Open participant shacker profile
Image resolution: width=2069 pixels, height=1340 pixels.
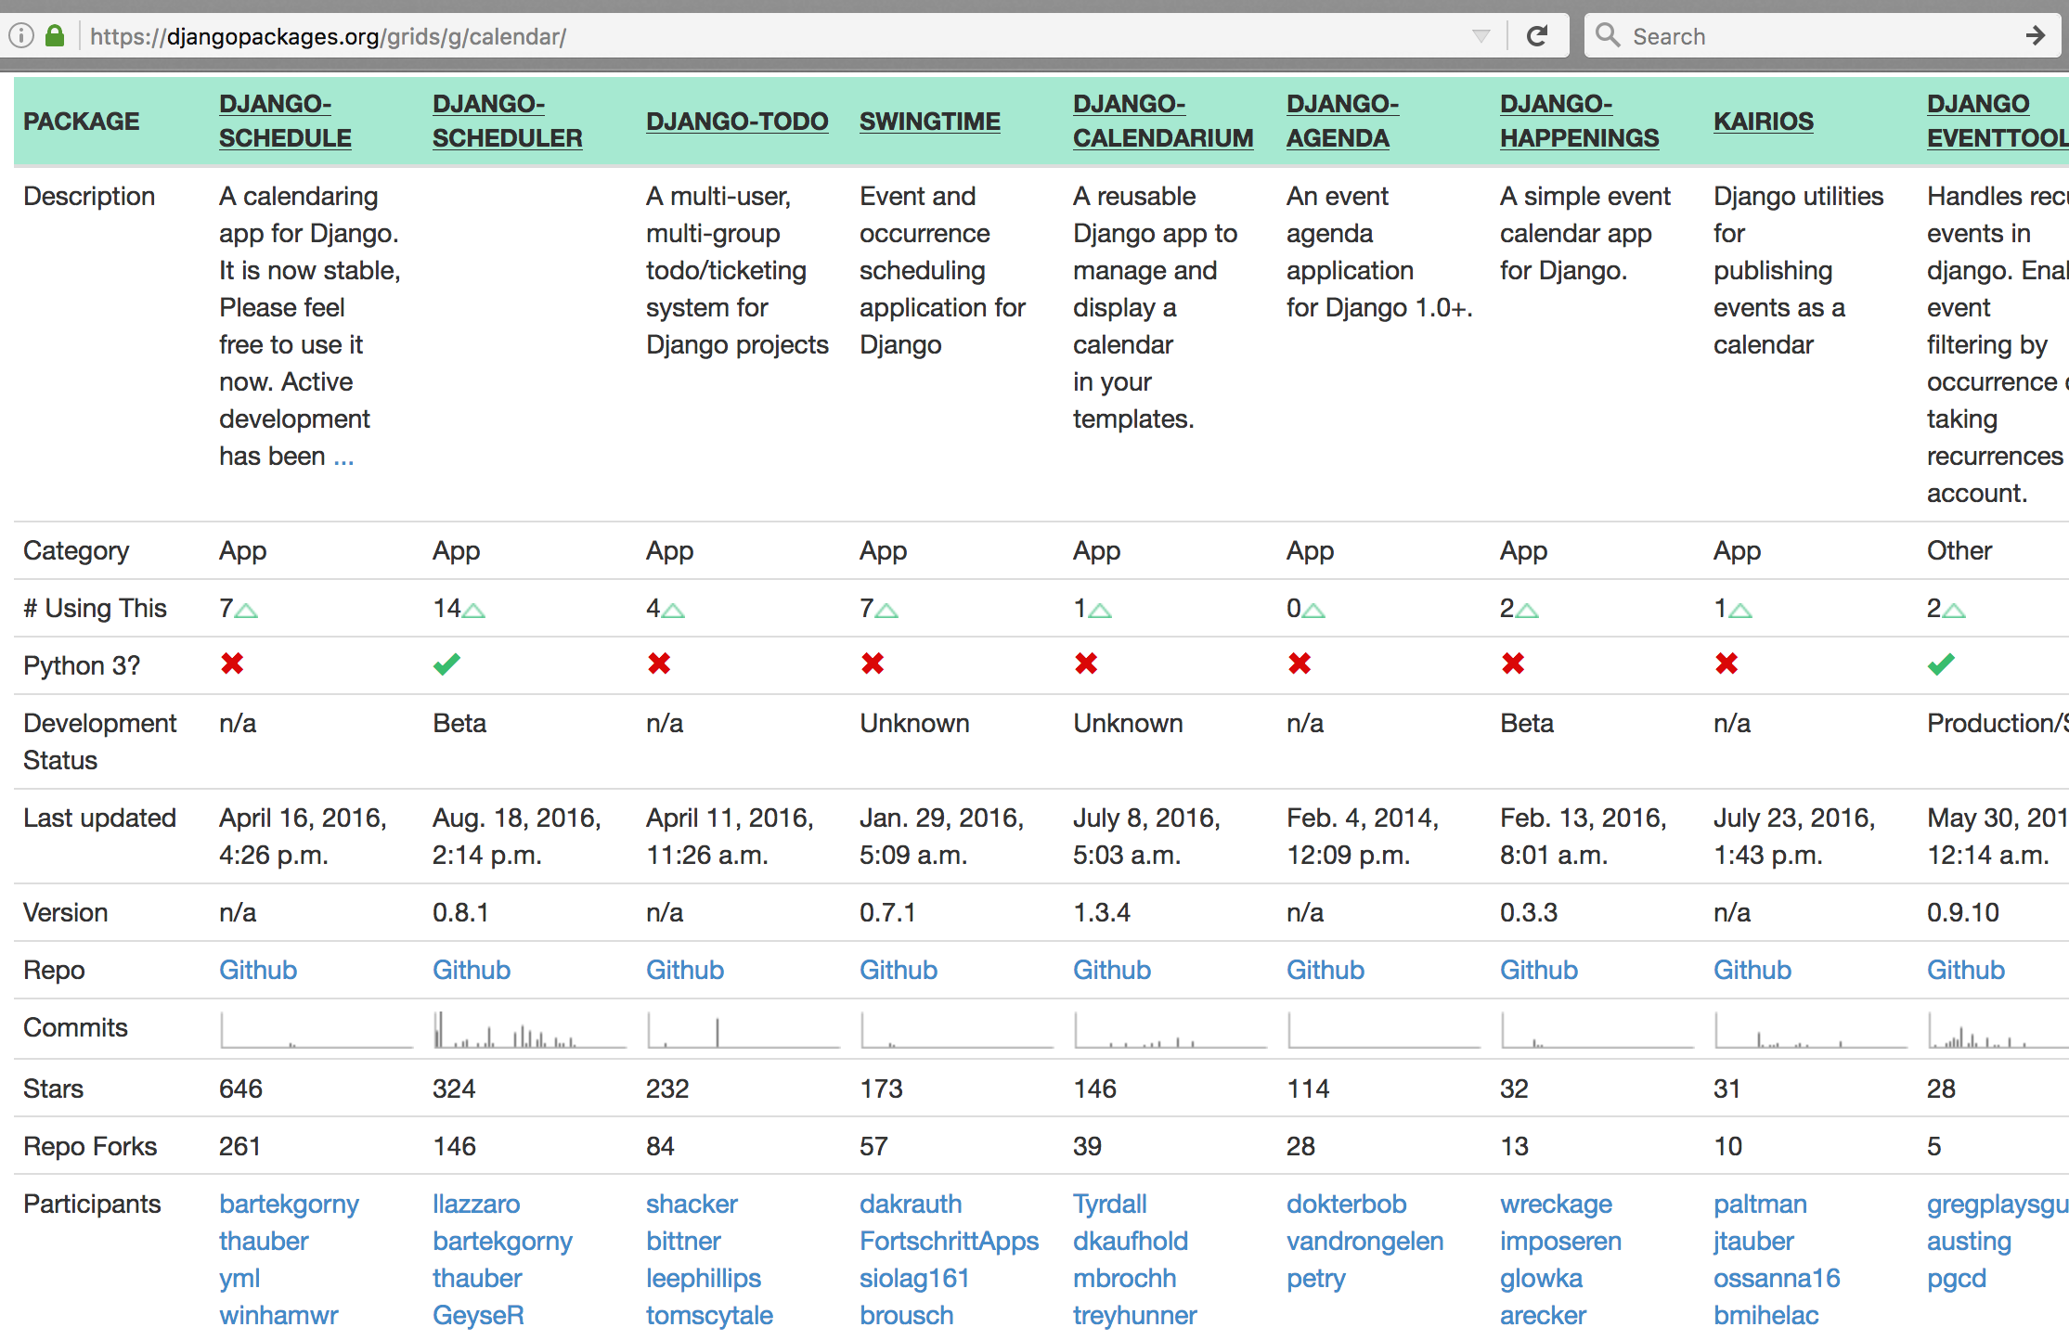click(692, 1205)
